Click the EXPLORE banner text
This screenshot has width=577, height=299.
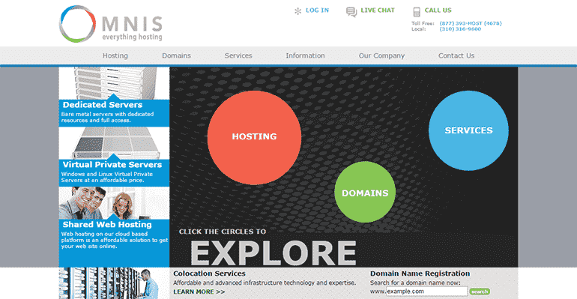273,253
